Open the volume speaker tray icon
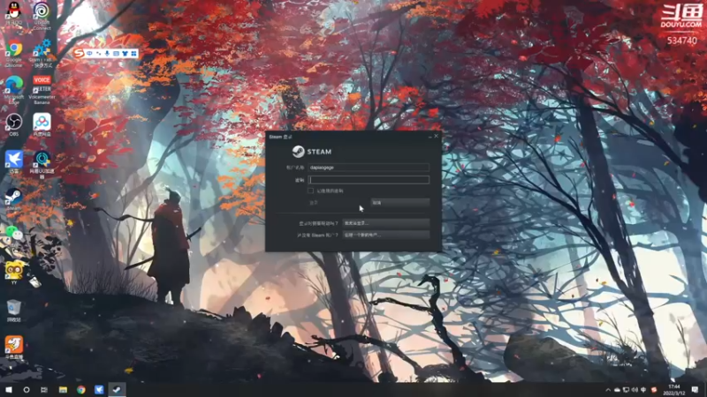This screenshot has width=707, height=397. (635, 390)
